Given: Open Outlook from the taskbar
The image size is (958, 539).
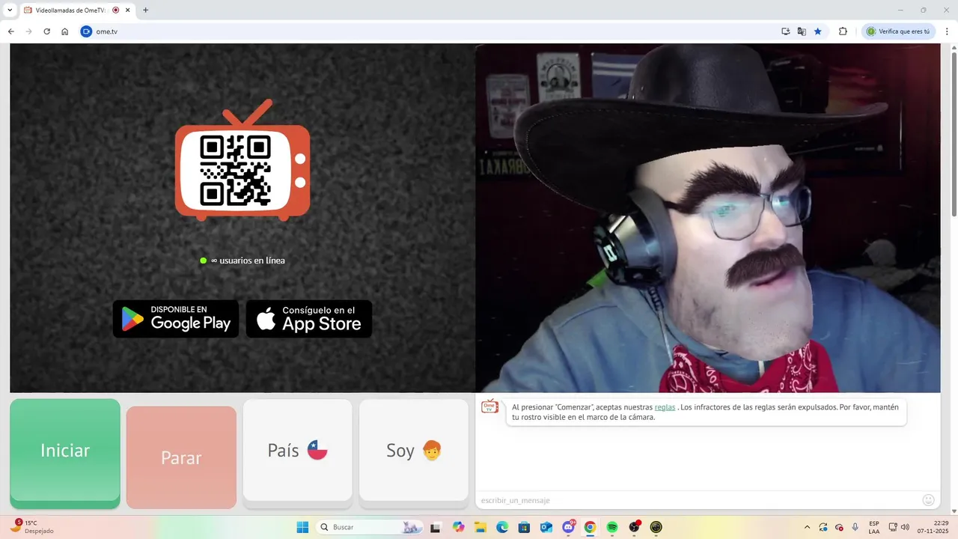Looking at the screenshot, I should click(x=546, y=527).
